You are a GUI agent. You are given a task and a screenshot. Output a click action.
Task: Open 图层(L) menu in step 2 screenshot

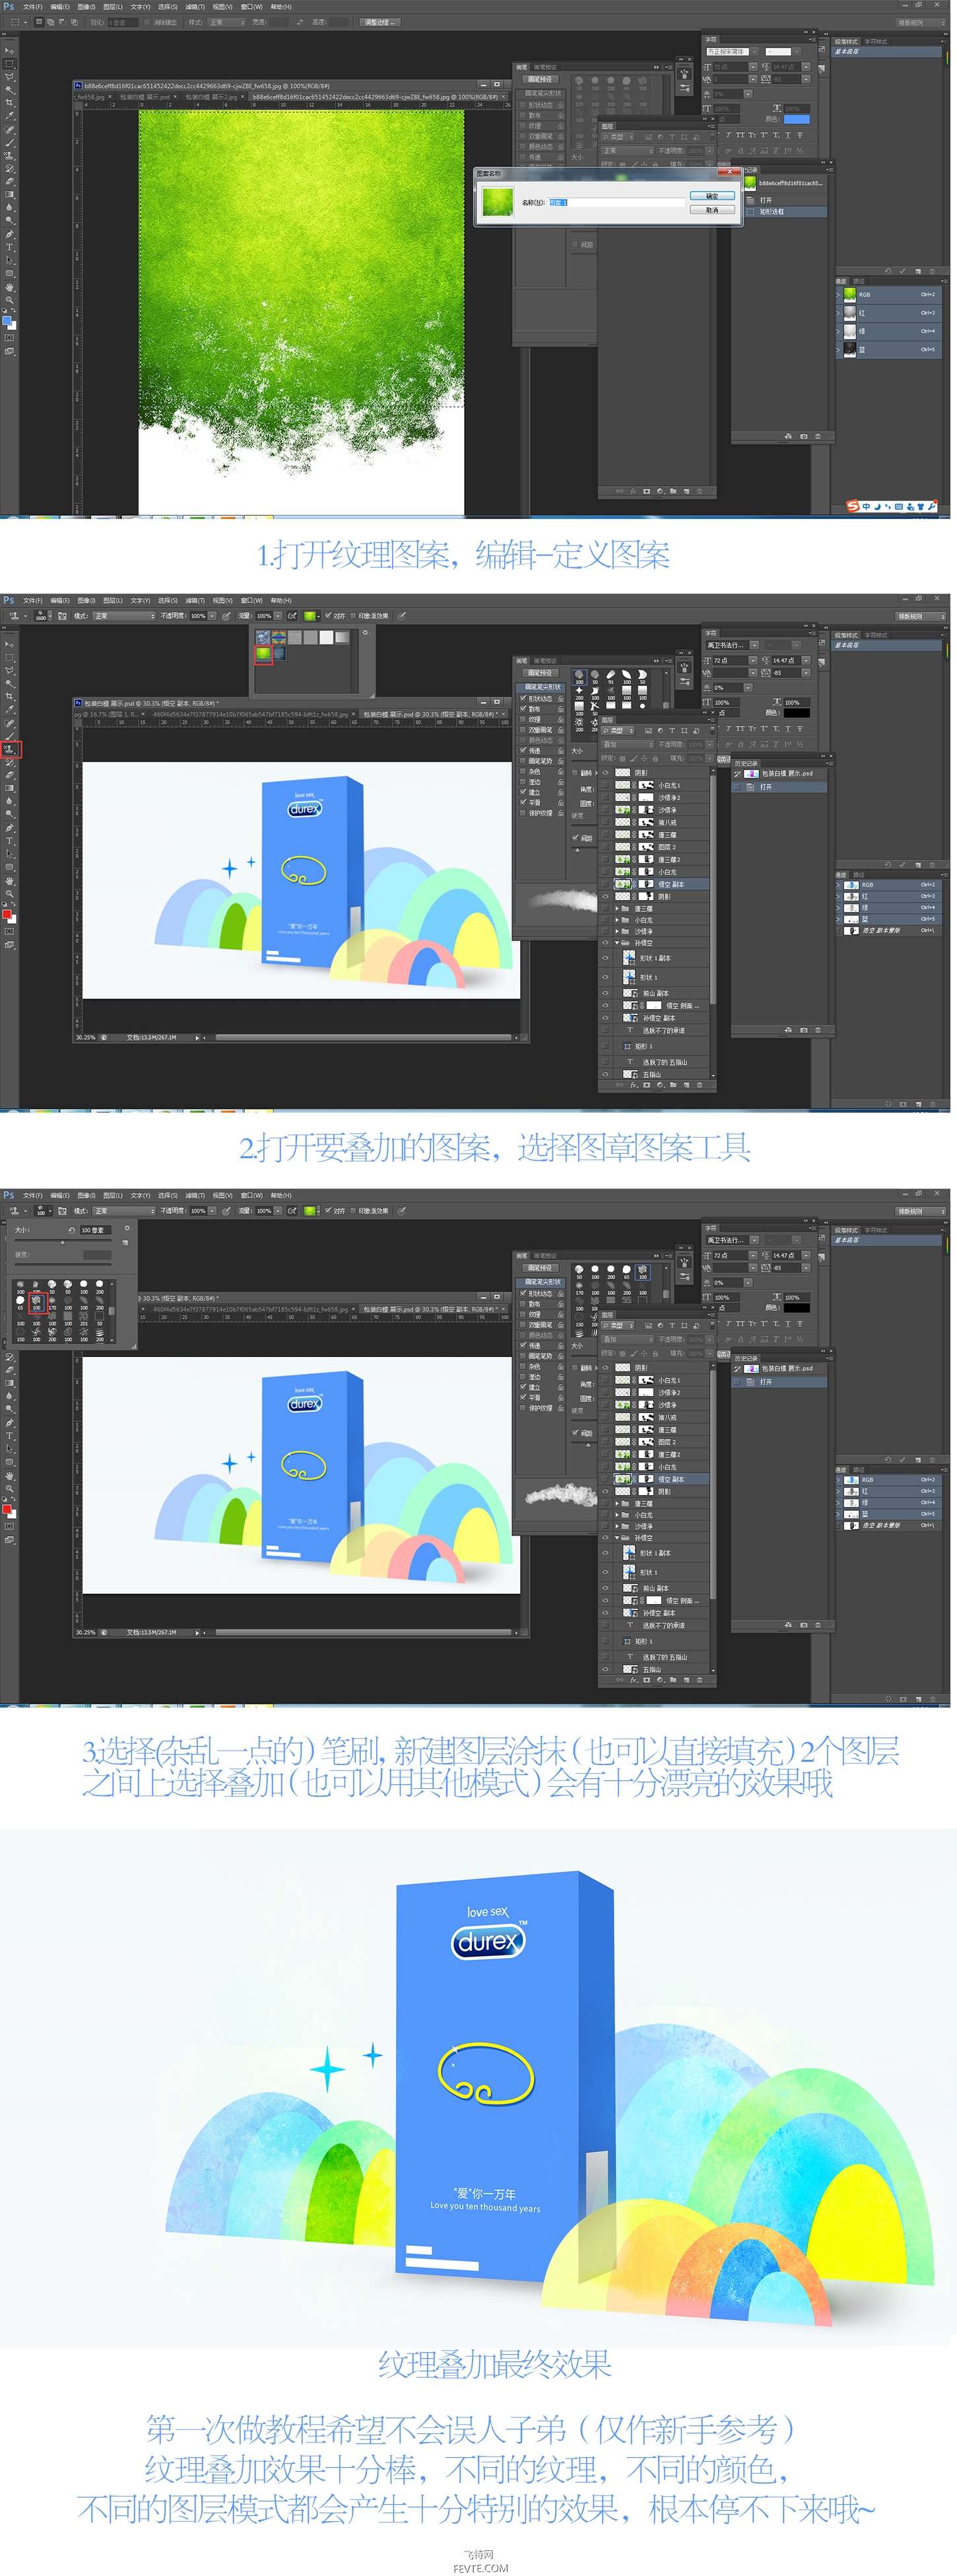(x=114, y=601)
